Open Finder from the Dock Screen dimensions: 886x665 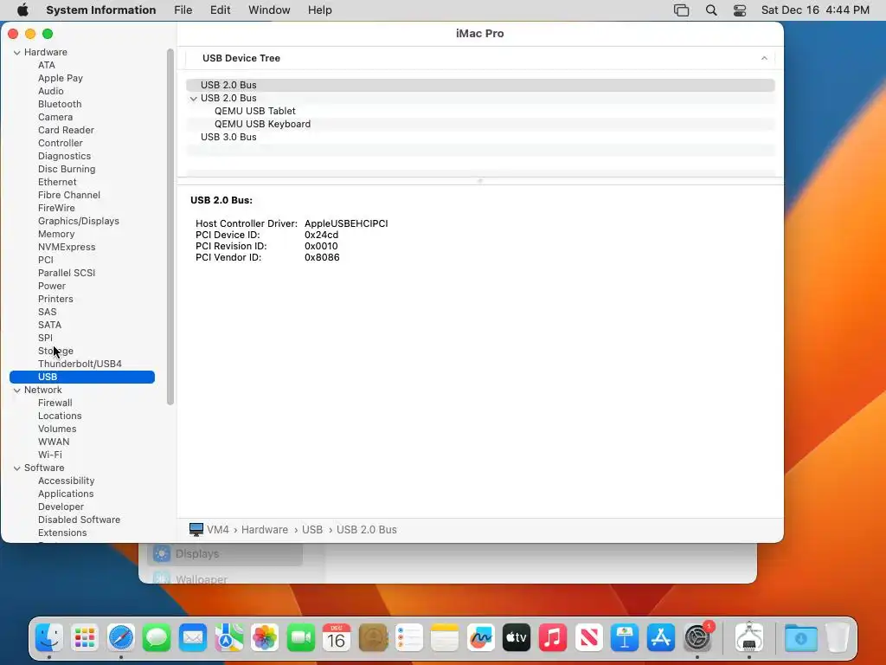click(49, 638)
